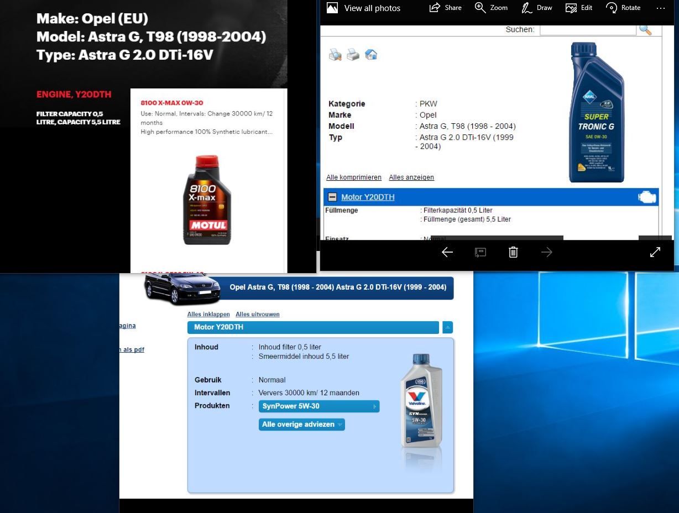The width and height of the screenshot is (679, 513).
Task: Click View all photos in Photos app
Action: coord(363,8)
